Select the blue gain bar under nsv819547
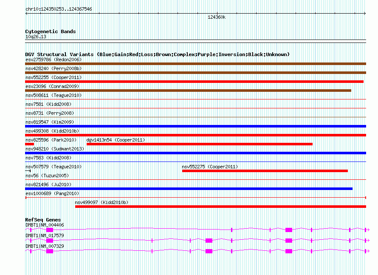The height and width of the screenshot is (275, 378). pyautogui.click(x=195, y=126)
